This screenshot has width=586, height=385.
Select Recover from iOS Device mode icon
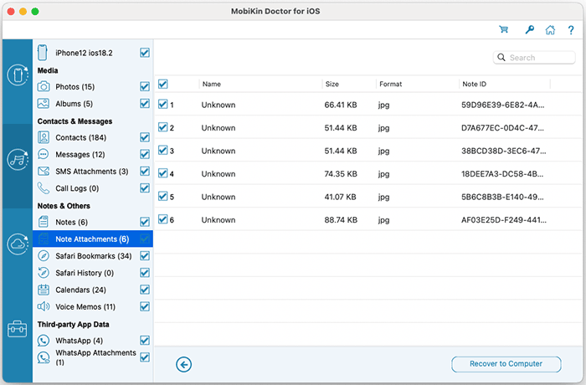click(18, 74)
